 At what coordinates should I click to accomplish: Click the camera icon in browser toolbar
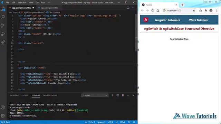201,11
